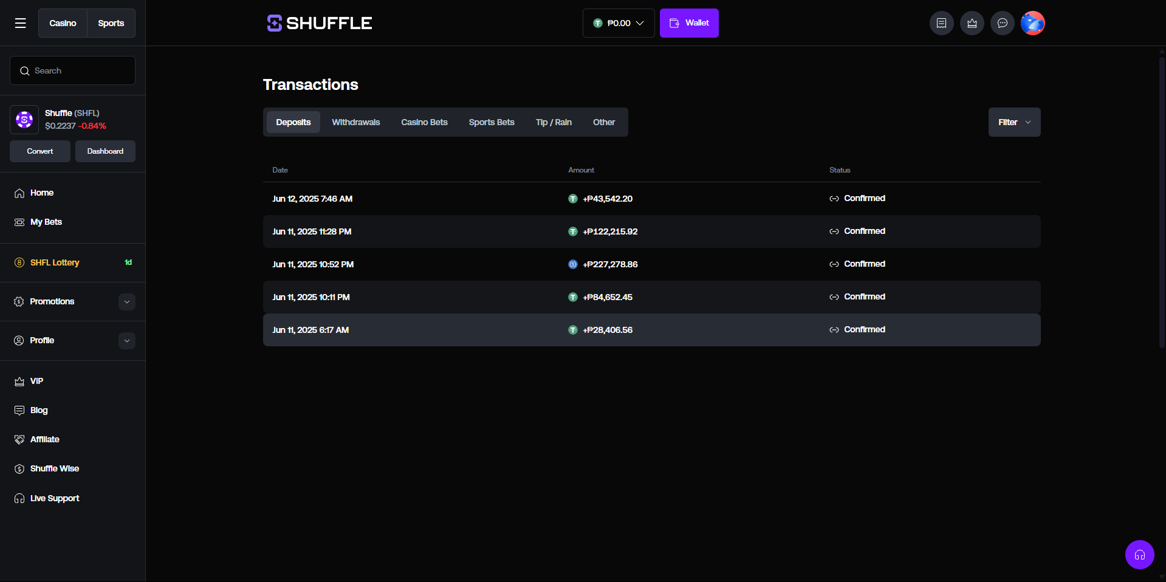The image size is (1166, 582).
Task: Click link icon beside Confirmed on Jun 12 row
Action: point(834,199)
